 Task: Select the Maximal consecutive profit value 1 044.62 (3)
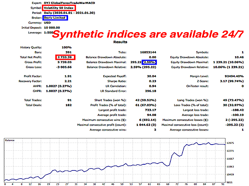click(x=146, y=125)
